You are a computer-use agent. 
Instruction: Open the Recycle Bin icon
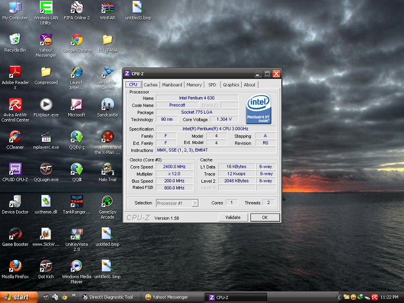click(x=15, y=40)
